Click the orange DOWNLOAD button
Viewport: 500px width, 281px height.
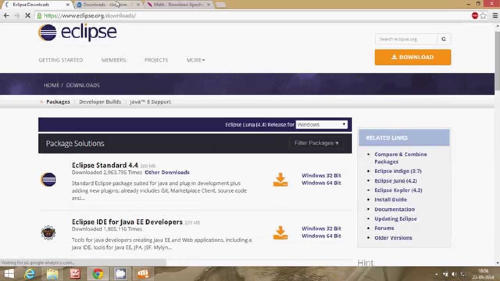tap(412, 57)
